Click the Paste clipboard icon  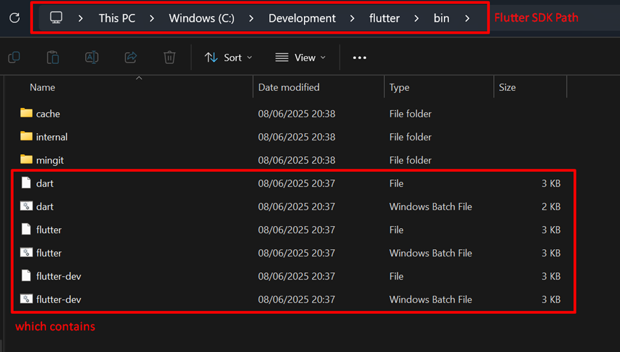point(53,57)
